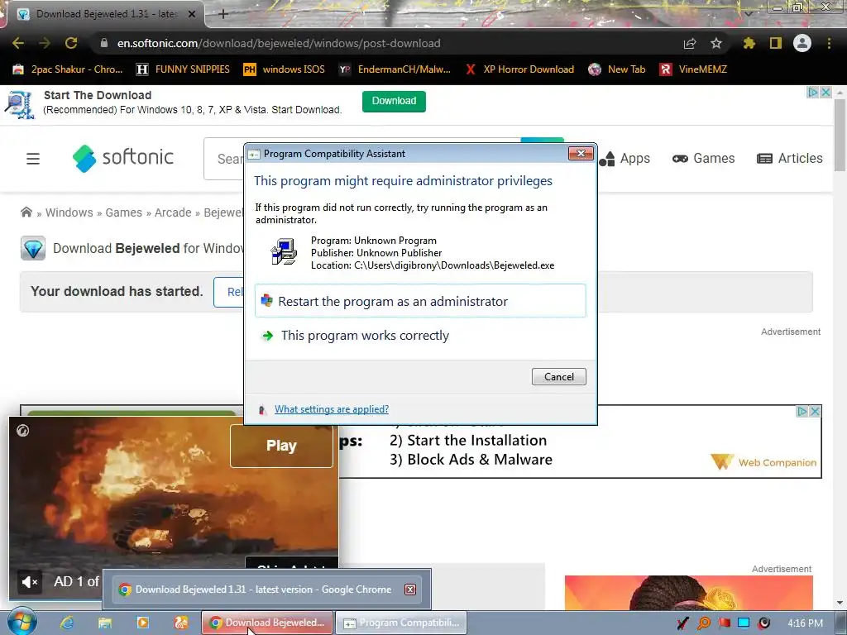This screenshot has height=635, width=847.
Task: Go to Arcade breadcrumb link
Action: 173,212
